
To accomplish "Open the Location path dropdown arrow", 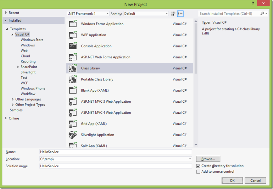I will (190, 159).
